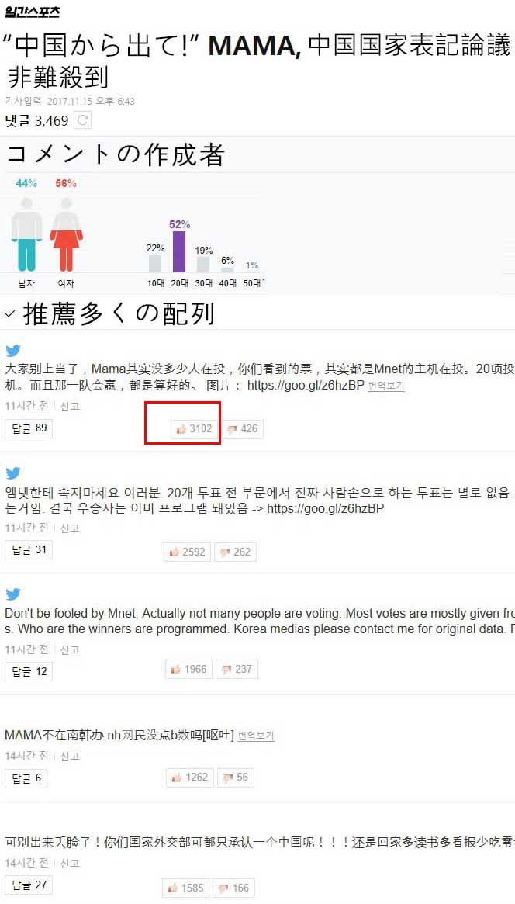Image resolution: width=515 pixels, height=904 pixels.
Task: Like the comment with 3102 thumbs up
Action: pyautogui.click(x=195, y=429)
